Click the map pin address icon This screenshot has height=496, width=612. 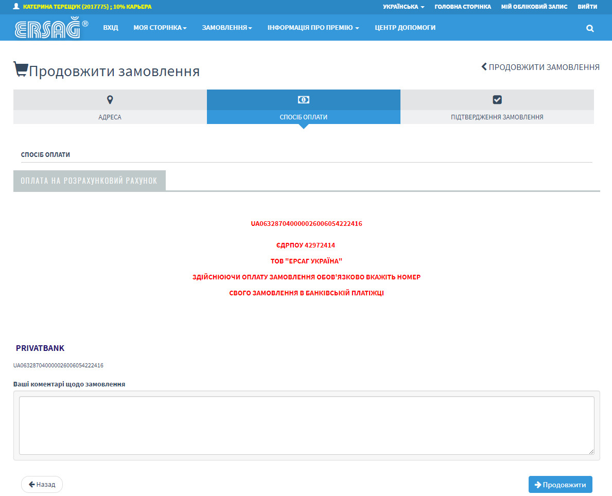pos(110,99)
